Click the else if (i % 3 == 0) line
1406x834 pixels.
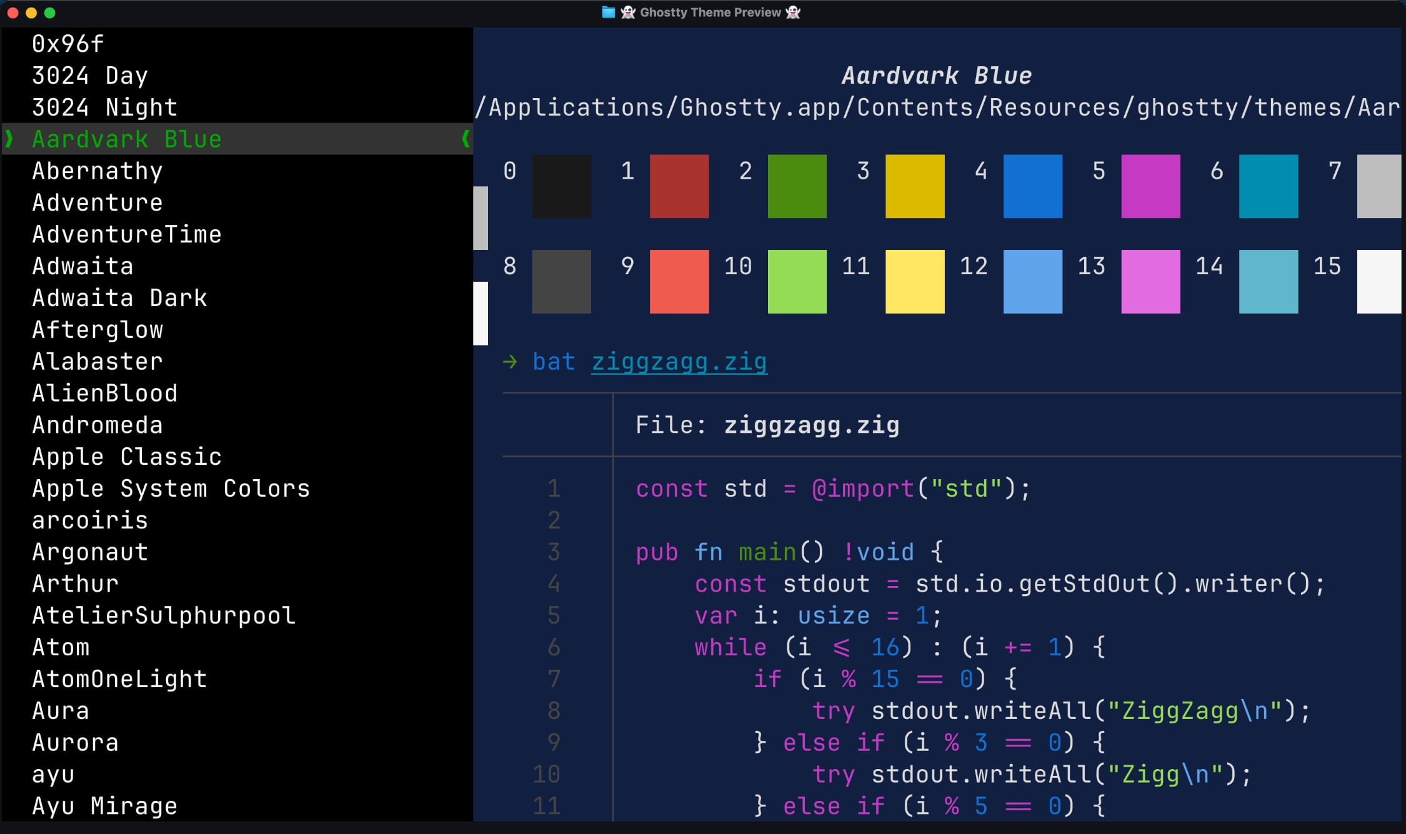tap(929, 743)
